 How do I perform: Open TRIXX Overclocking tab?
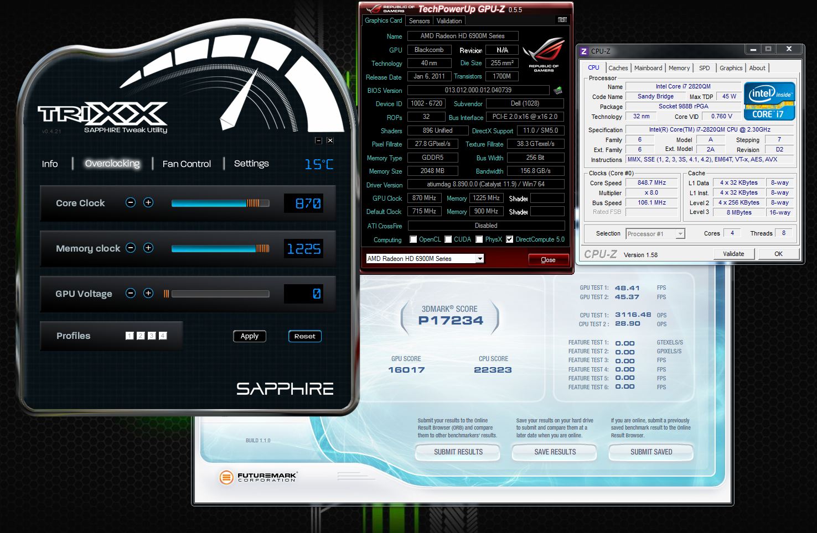pyautogui.click(x=112, y=164)
